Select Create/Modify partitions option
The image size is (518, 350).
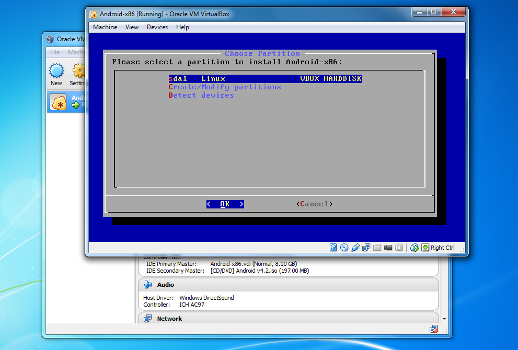[x=225, y=87]
